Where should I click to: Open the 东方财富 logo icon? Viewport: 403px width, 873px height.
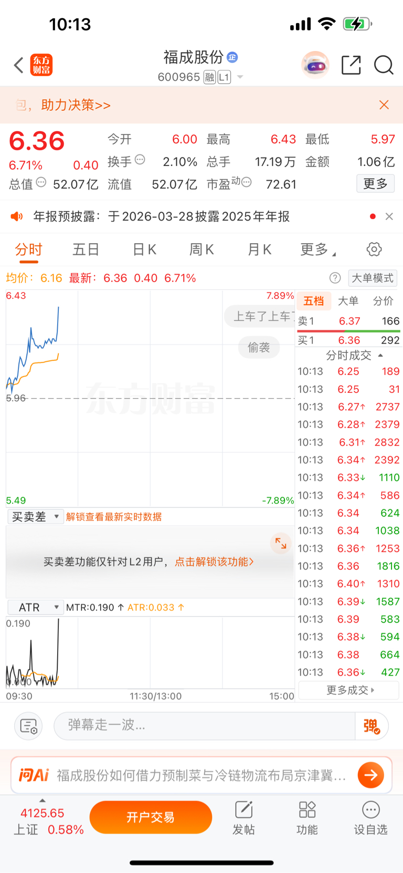pos(41,65)
